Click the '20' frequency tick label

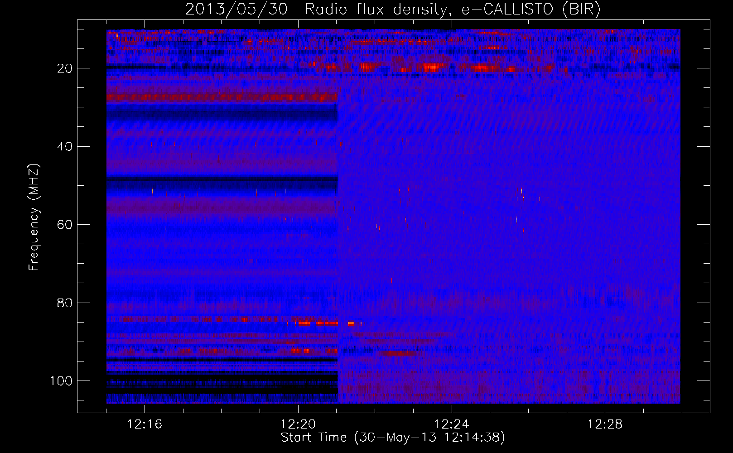pyautogui.click(x=65, y=68)
